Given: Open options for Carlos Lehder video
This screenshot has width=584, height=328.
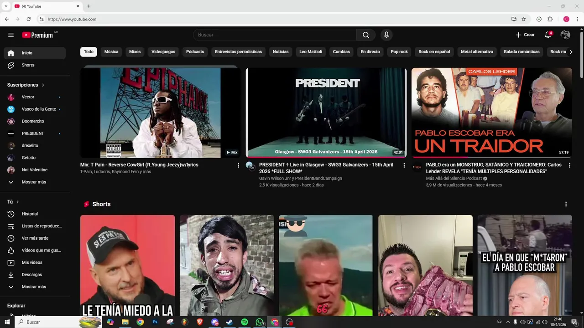Looking at the screenshot, I should click(x=569, y=165).
